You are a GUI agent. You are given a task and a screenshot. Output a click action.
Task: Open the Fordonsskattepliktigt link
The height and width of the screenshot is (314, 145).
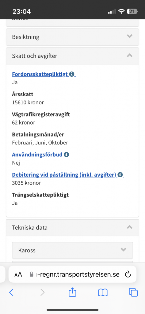[x=40, y=74]
